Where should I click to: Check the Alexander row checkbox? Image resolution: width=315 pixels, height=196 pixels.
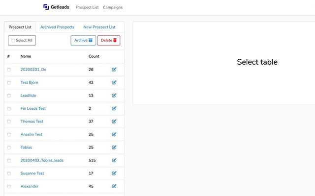(x=9, y=186)
